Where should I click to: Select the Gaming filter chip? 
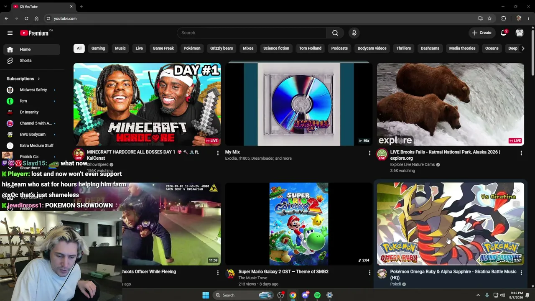[98, 48]
